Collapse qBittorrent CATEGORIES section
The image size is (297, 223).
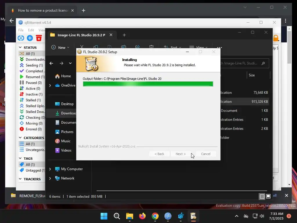(x=20, y=138)
